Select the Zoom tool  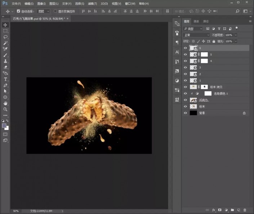[5, 110]
